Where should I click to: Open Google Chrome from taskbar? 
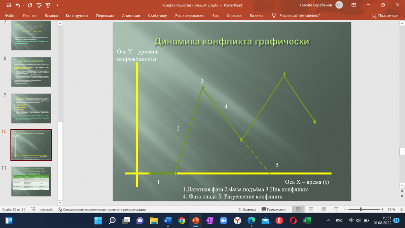point(182,221)
